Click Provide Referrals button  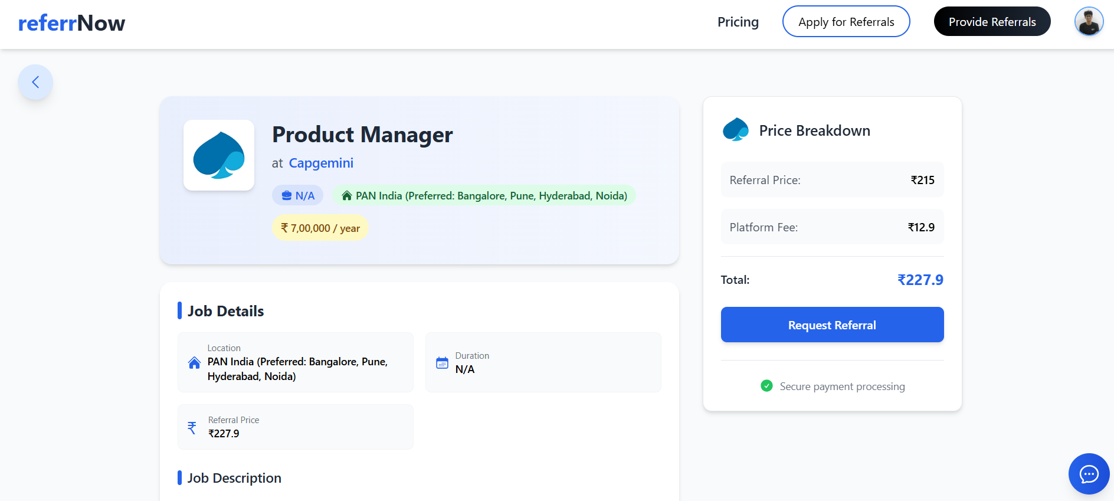pos(992,22)
